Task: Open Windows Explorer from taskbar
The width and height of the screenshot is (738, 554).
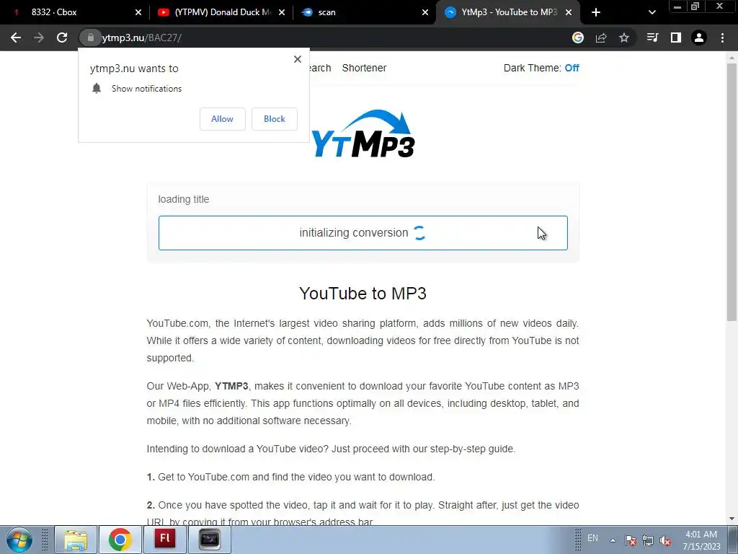Action: [x=76, y=540]
